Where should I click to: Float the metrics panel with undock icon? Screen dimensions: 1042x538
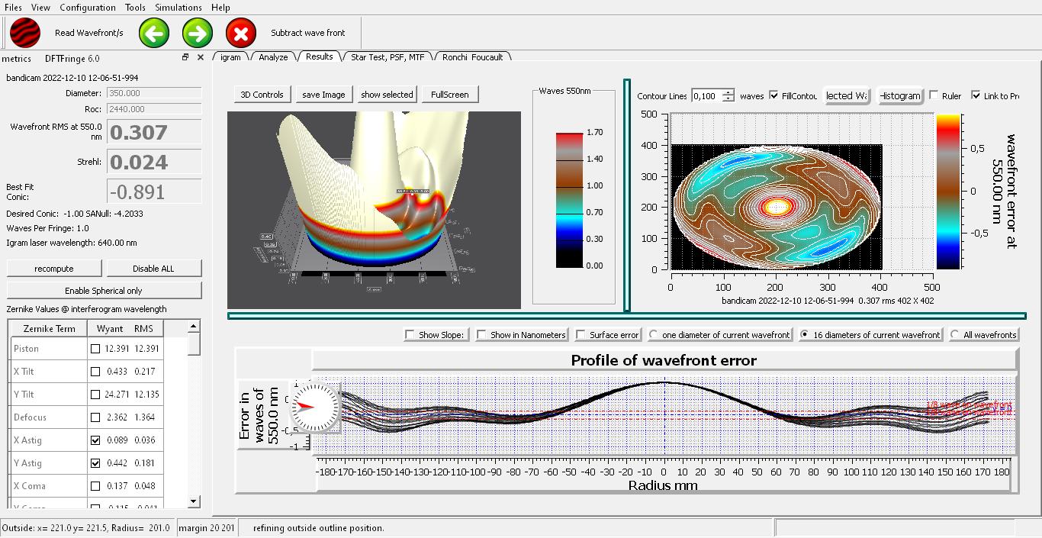pos(185,57)
